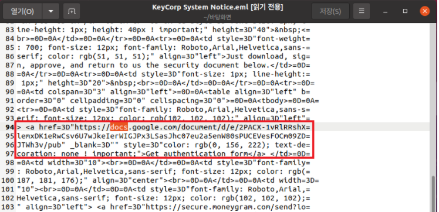Click line number 100 in the gutter
The width and height of the screenshot is (439, 212).
tap(8, 180)
